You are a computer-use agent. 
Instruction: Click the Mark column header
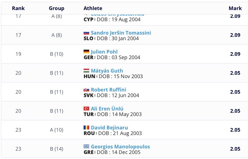(235, 8)
